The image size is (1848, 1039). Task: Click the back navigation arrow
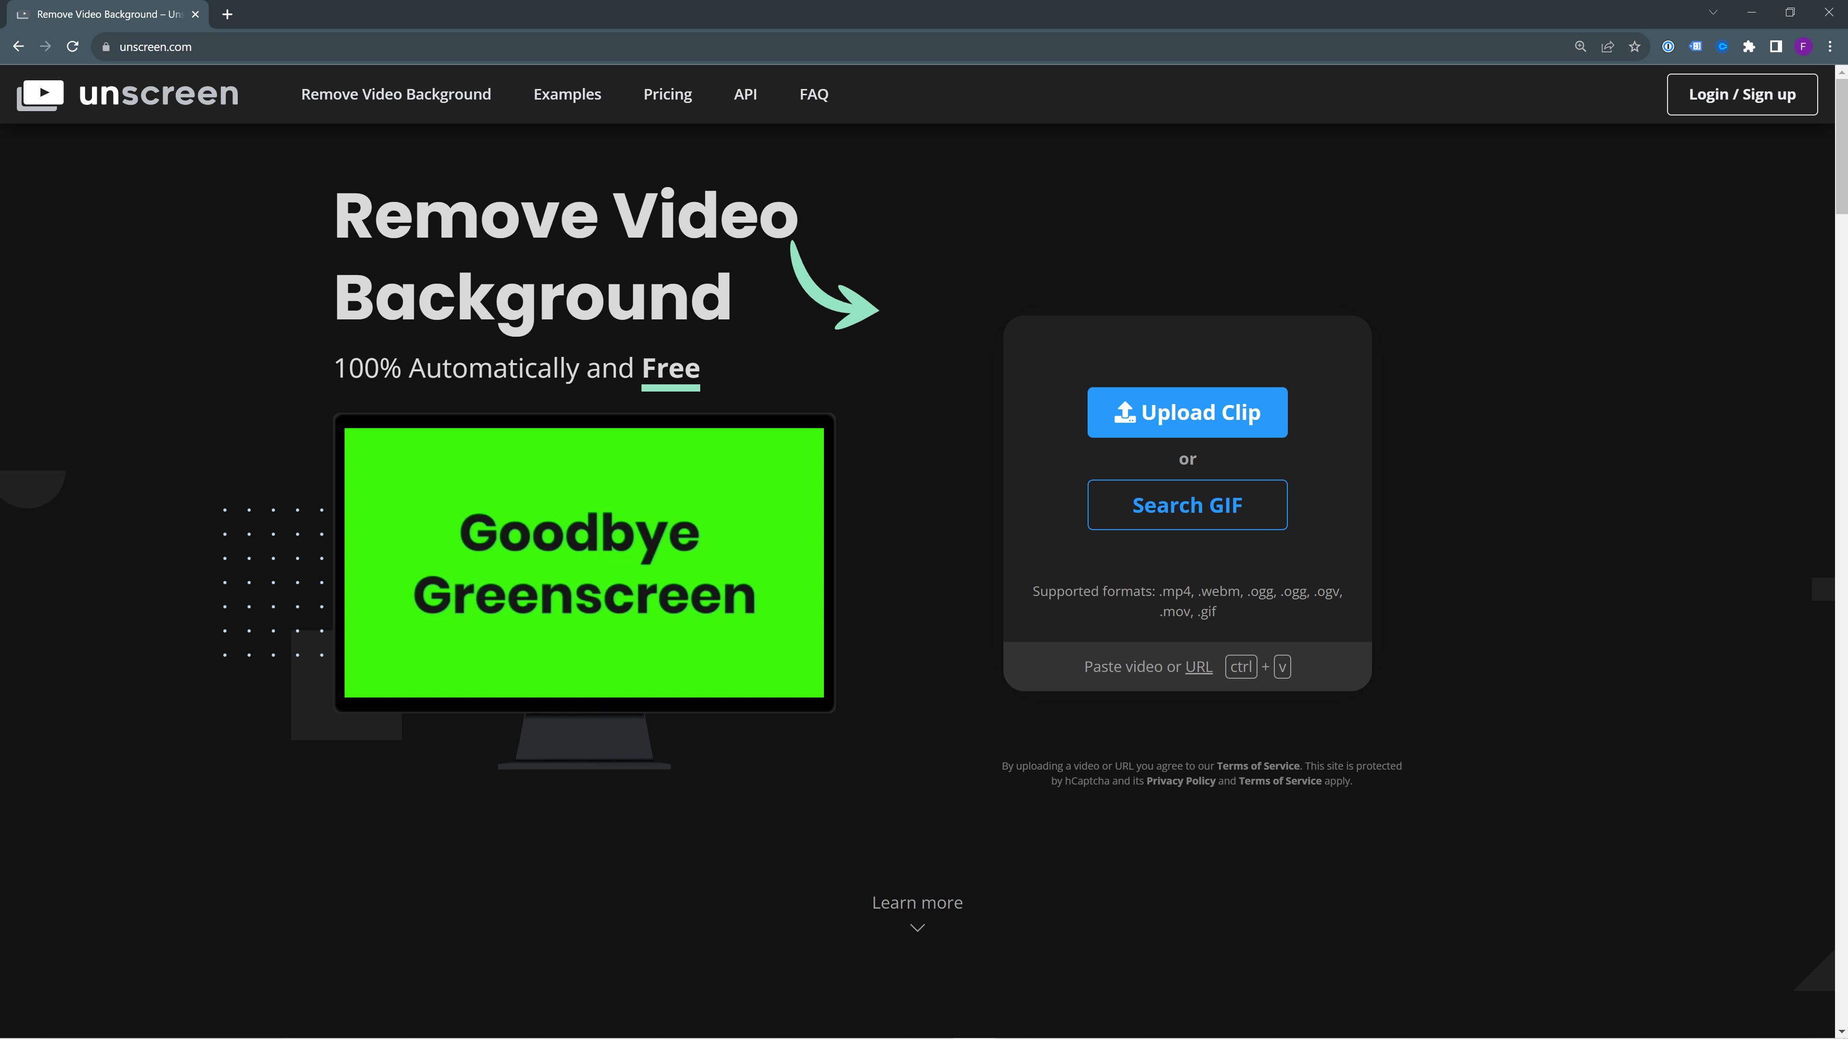pos(18,46)
